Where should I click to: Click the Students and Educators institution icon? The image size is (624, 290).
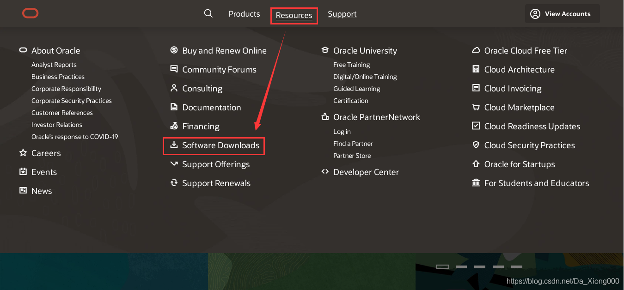click(x=476, y=182)
